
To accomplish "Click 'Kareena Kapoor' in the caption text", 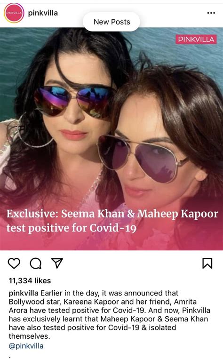I will 91,302.
